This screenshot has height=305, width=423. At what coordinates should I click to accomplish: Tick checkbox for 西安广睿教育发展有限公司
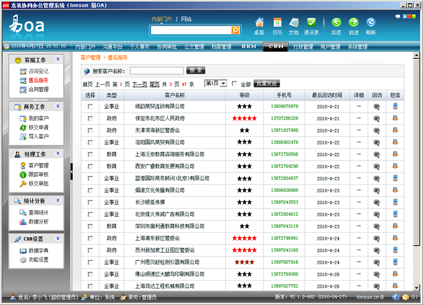click(x=90, y=167)
